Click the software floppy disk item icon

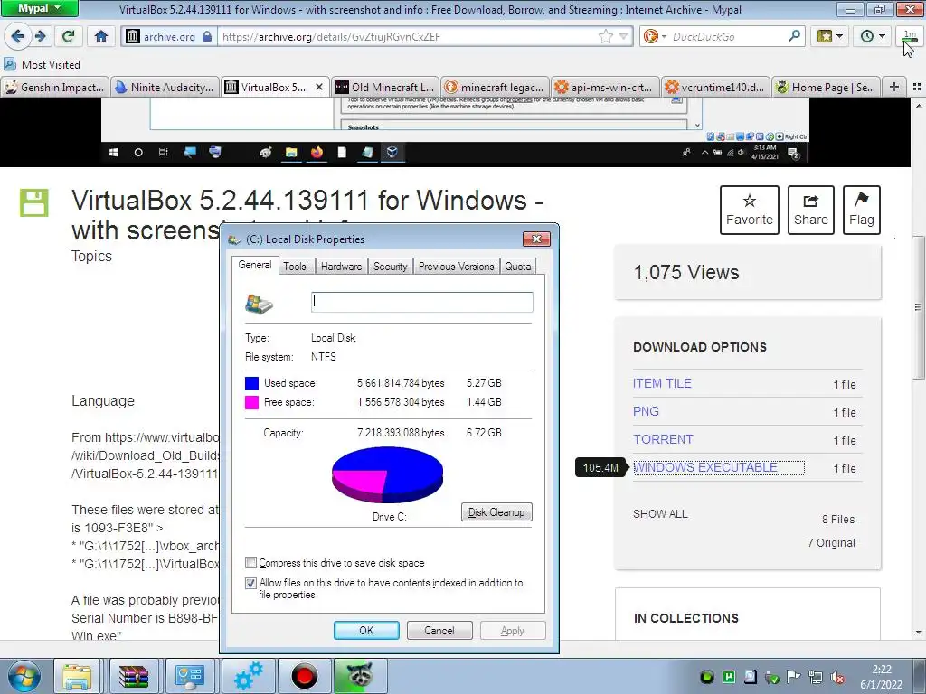(x=34, y=203)
